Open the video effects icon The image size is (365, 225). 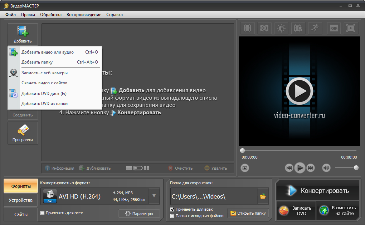(264, 28)
